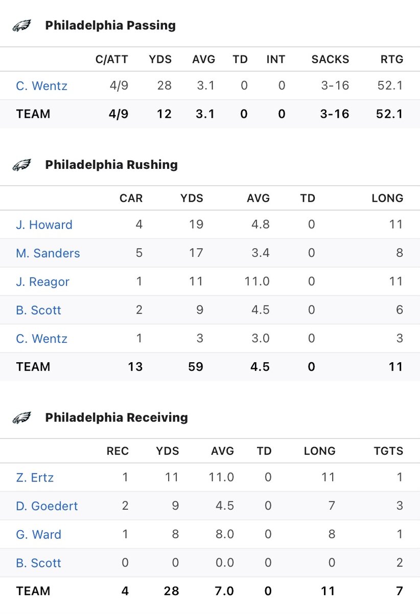This screenshot has height=614, width=420.
Task: Click the RTG column header
Action: [392, 59]
